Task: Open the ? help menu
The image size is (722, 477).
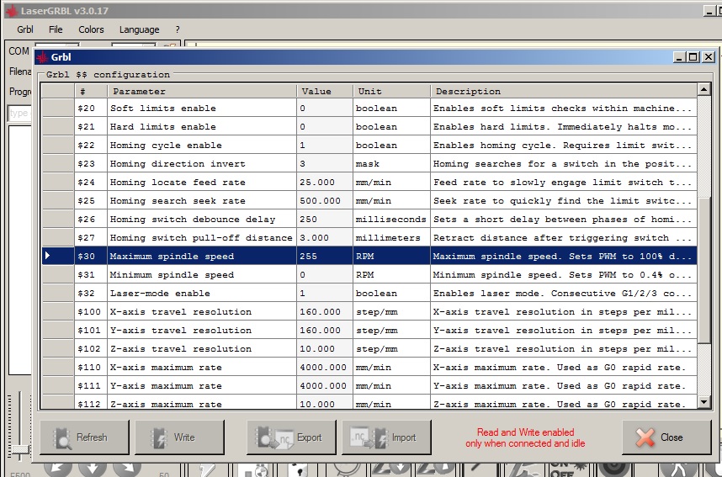Action: click(178, 29)
